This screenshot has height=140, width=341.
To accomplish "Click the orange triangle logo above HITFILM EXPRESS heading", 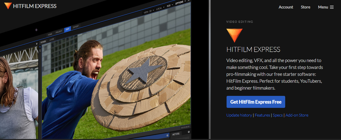I will pyautogui.click(x=234, y=35).
